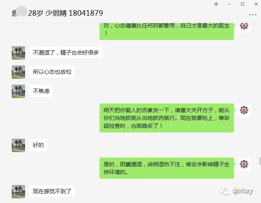Click contact avatar beside '不焦虑' message
The image size is (261, 203).
[x=18, y=91]
